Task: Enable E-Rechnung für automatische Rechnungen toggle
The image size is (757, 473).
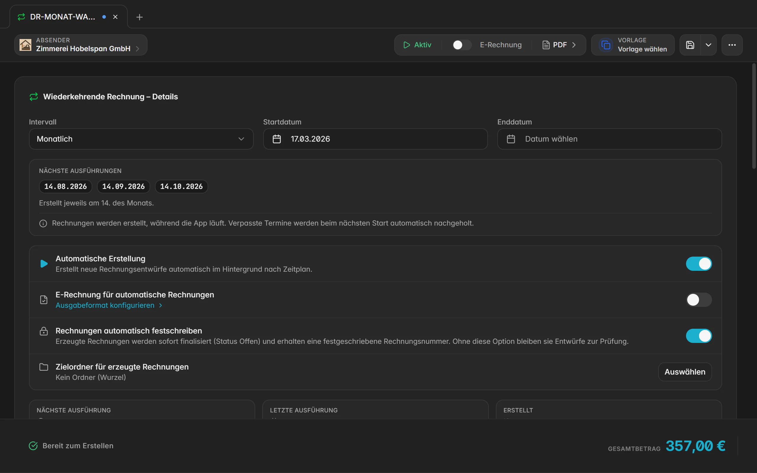Action: click(699, 300)
